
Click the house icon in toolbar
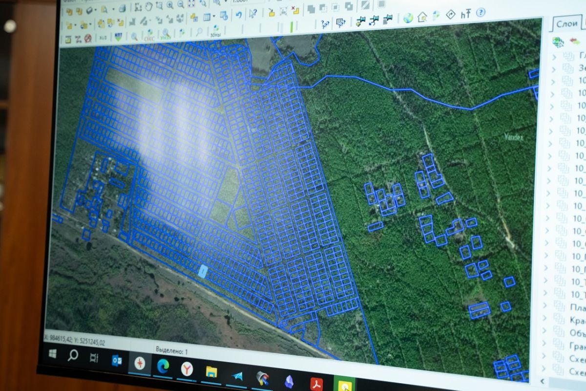(422, 17)
